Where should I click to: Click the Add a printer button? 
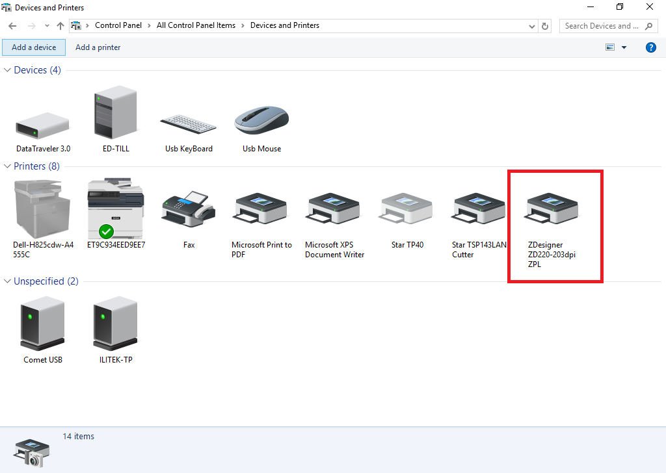98,47
